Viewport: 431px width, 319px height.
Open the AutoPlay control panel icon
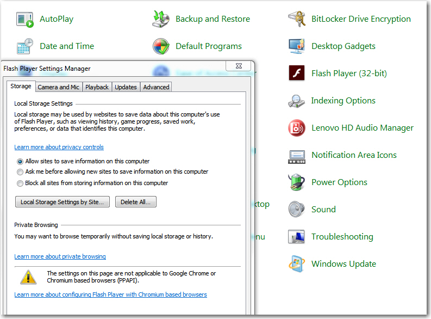(25, 19)
